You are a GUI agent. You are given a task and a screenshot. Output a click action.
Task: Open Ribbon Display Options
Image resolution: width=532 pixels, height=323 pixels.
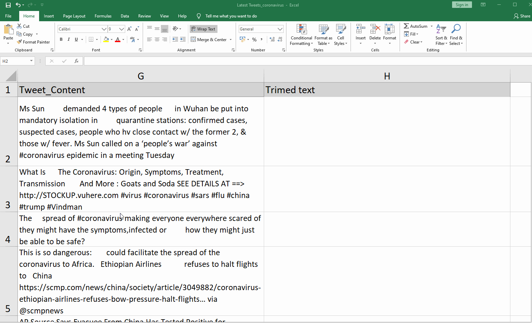pos(483,5)
